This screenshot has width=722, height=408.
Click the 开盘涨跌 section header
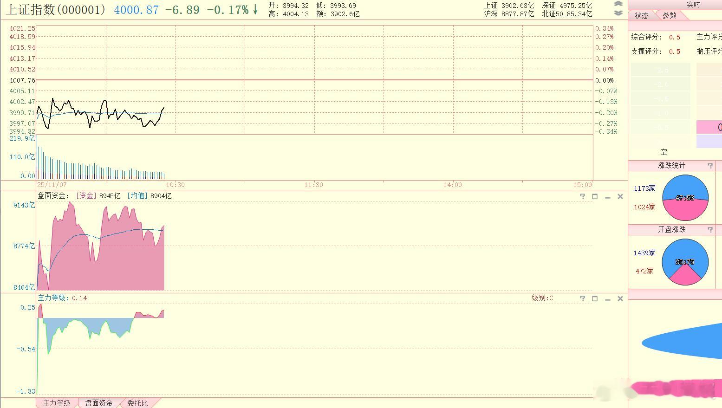click(x=671, y=229)
